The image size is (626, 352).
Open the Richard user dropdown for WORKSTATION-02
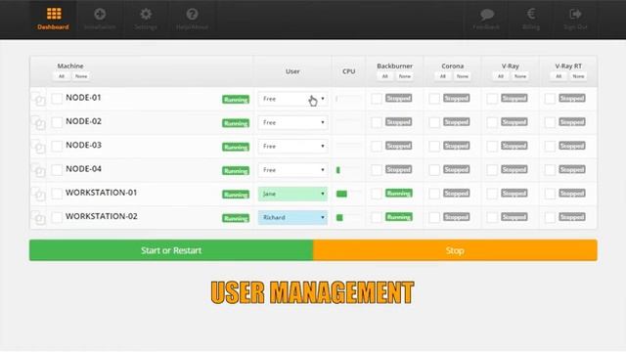[292, 217]
